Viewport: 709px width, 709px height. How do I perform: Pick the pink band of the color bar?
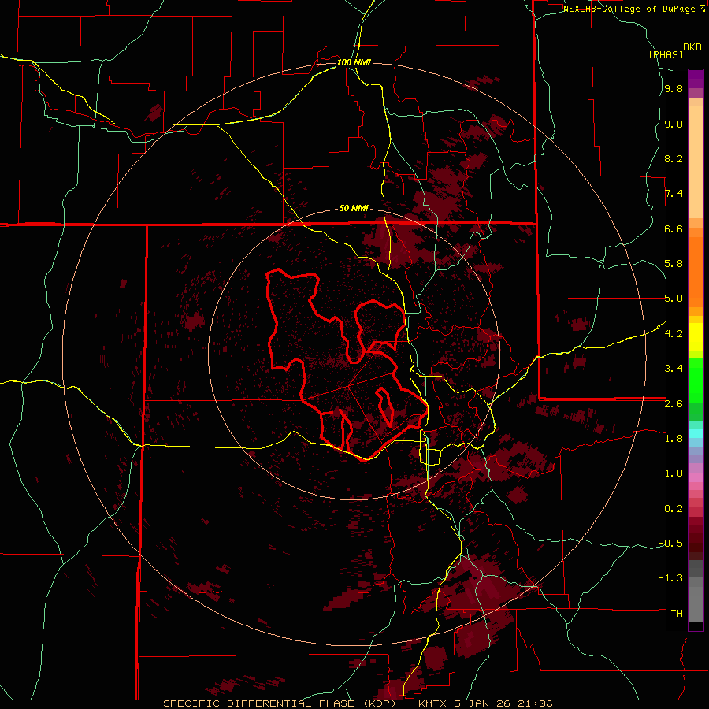point(696,477)
